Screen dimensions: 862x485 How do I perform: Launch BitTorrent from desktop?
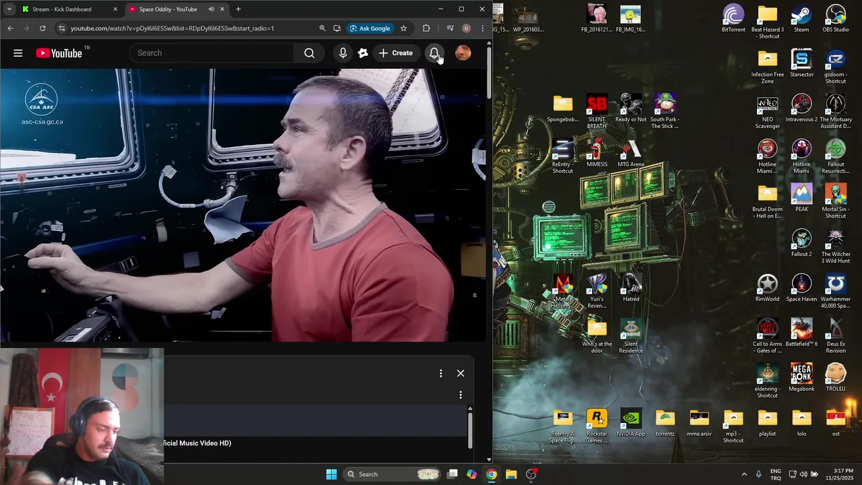733,19
